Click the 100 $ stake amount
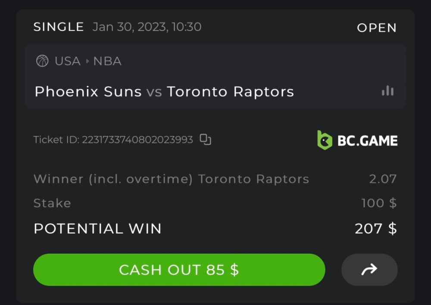The width and height of the screenshot is (431, 305). 379,203
